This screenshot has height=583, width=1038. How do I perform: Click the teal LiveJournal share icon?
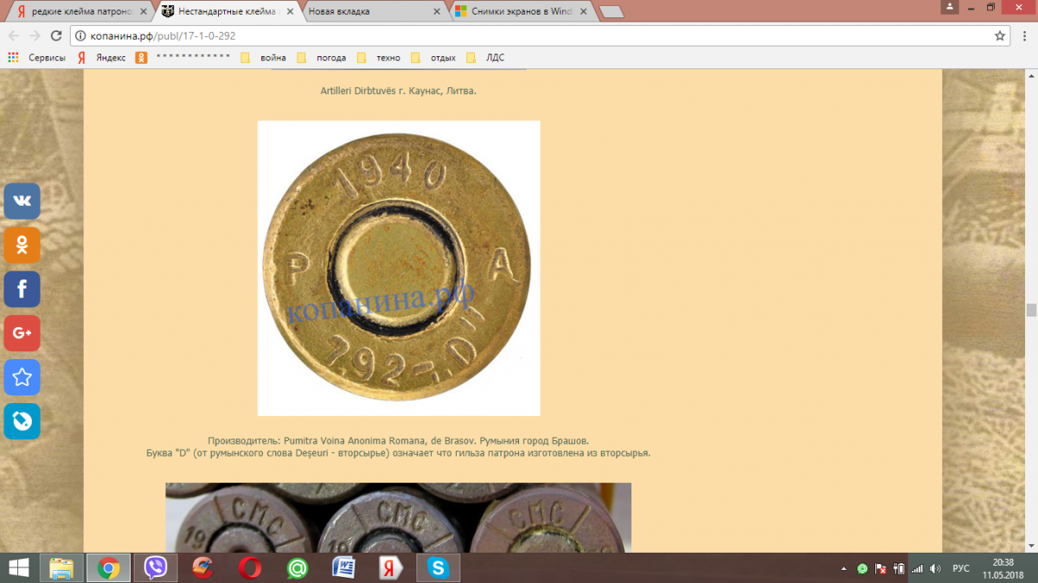22,421
